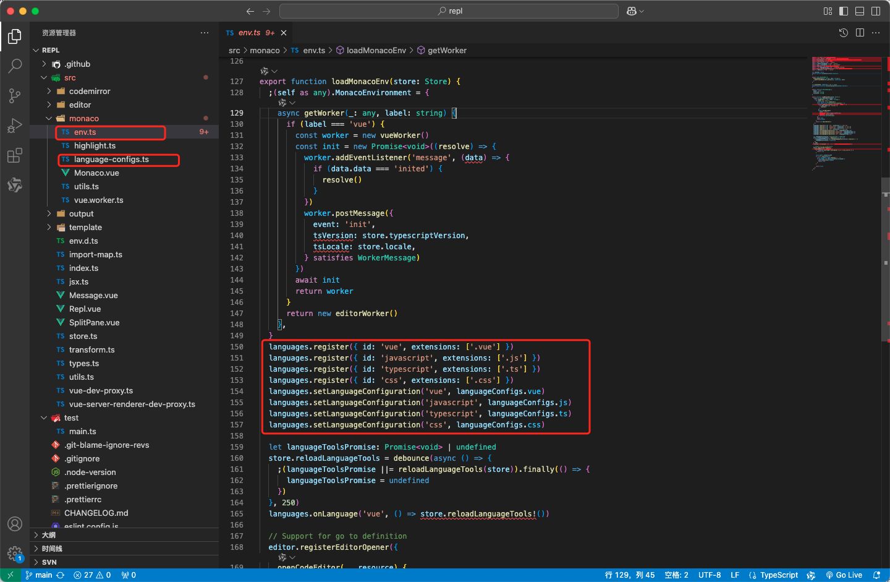Click the repl command center search box

449,11
